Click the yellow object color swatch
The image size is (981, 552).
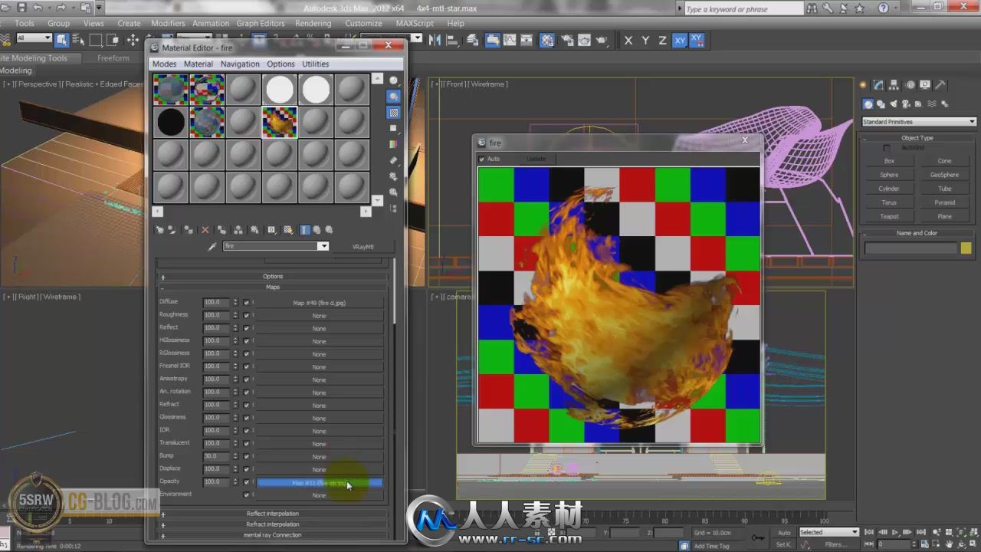click(x=966, y=248)
